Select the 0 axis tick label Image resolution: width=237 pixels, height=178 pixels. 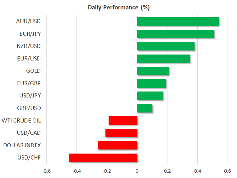coord(137,171)
